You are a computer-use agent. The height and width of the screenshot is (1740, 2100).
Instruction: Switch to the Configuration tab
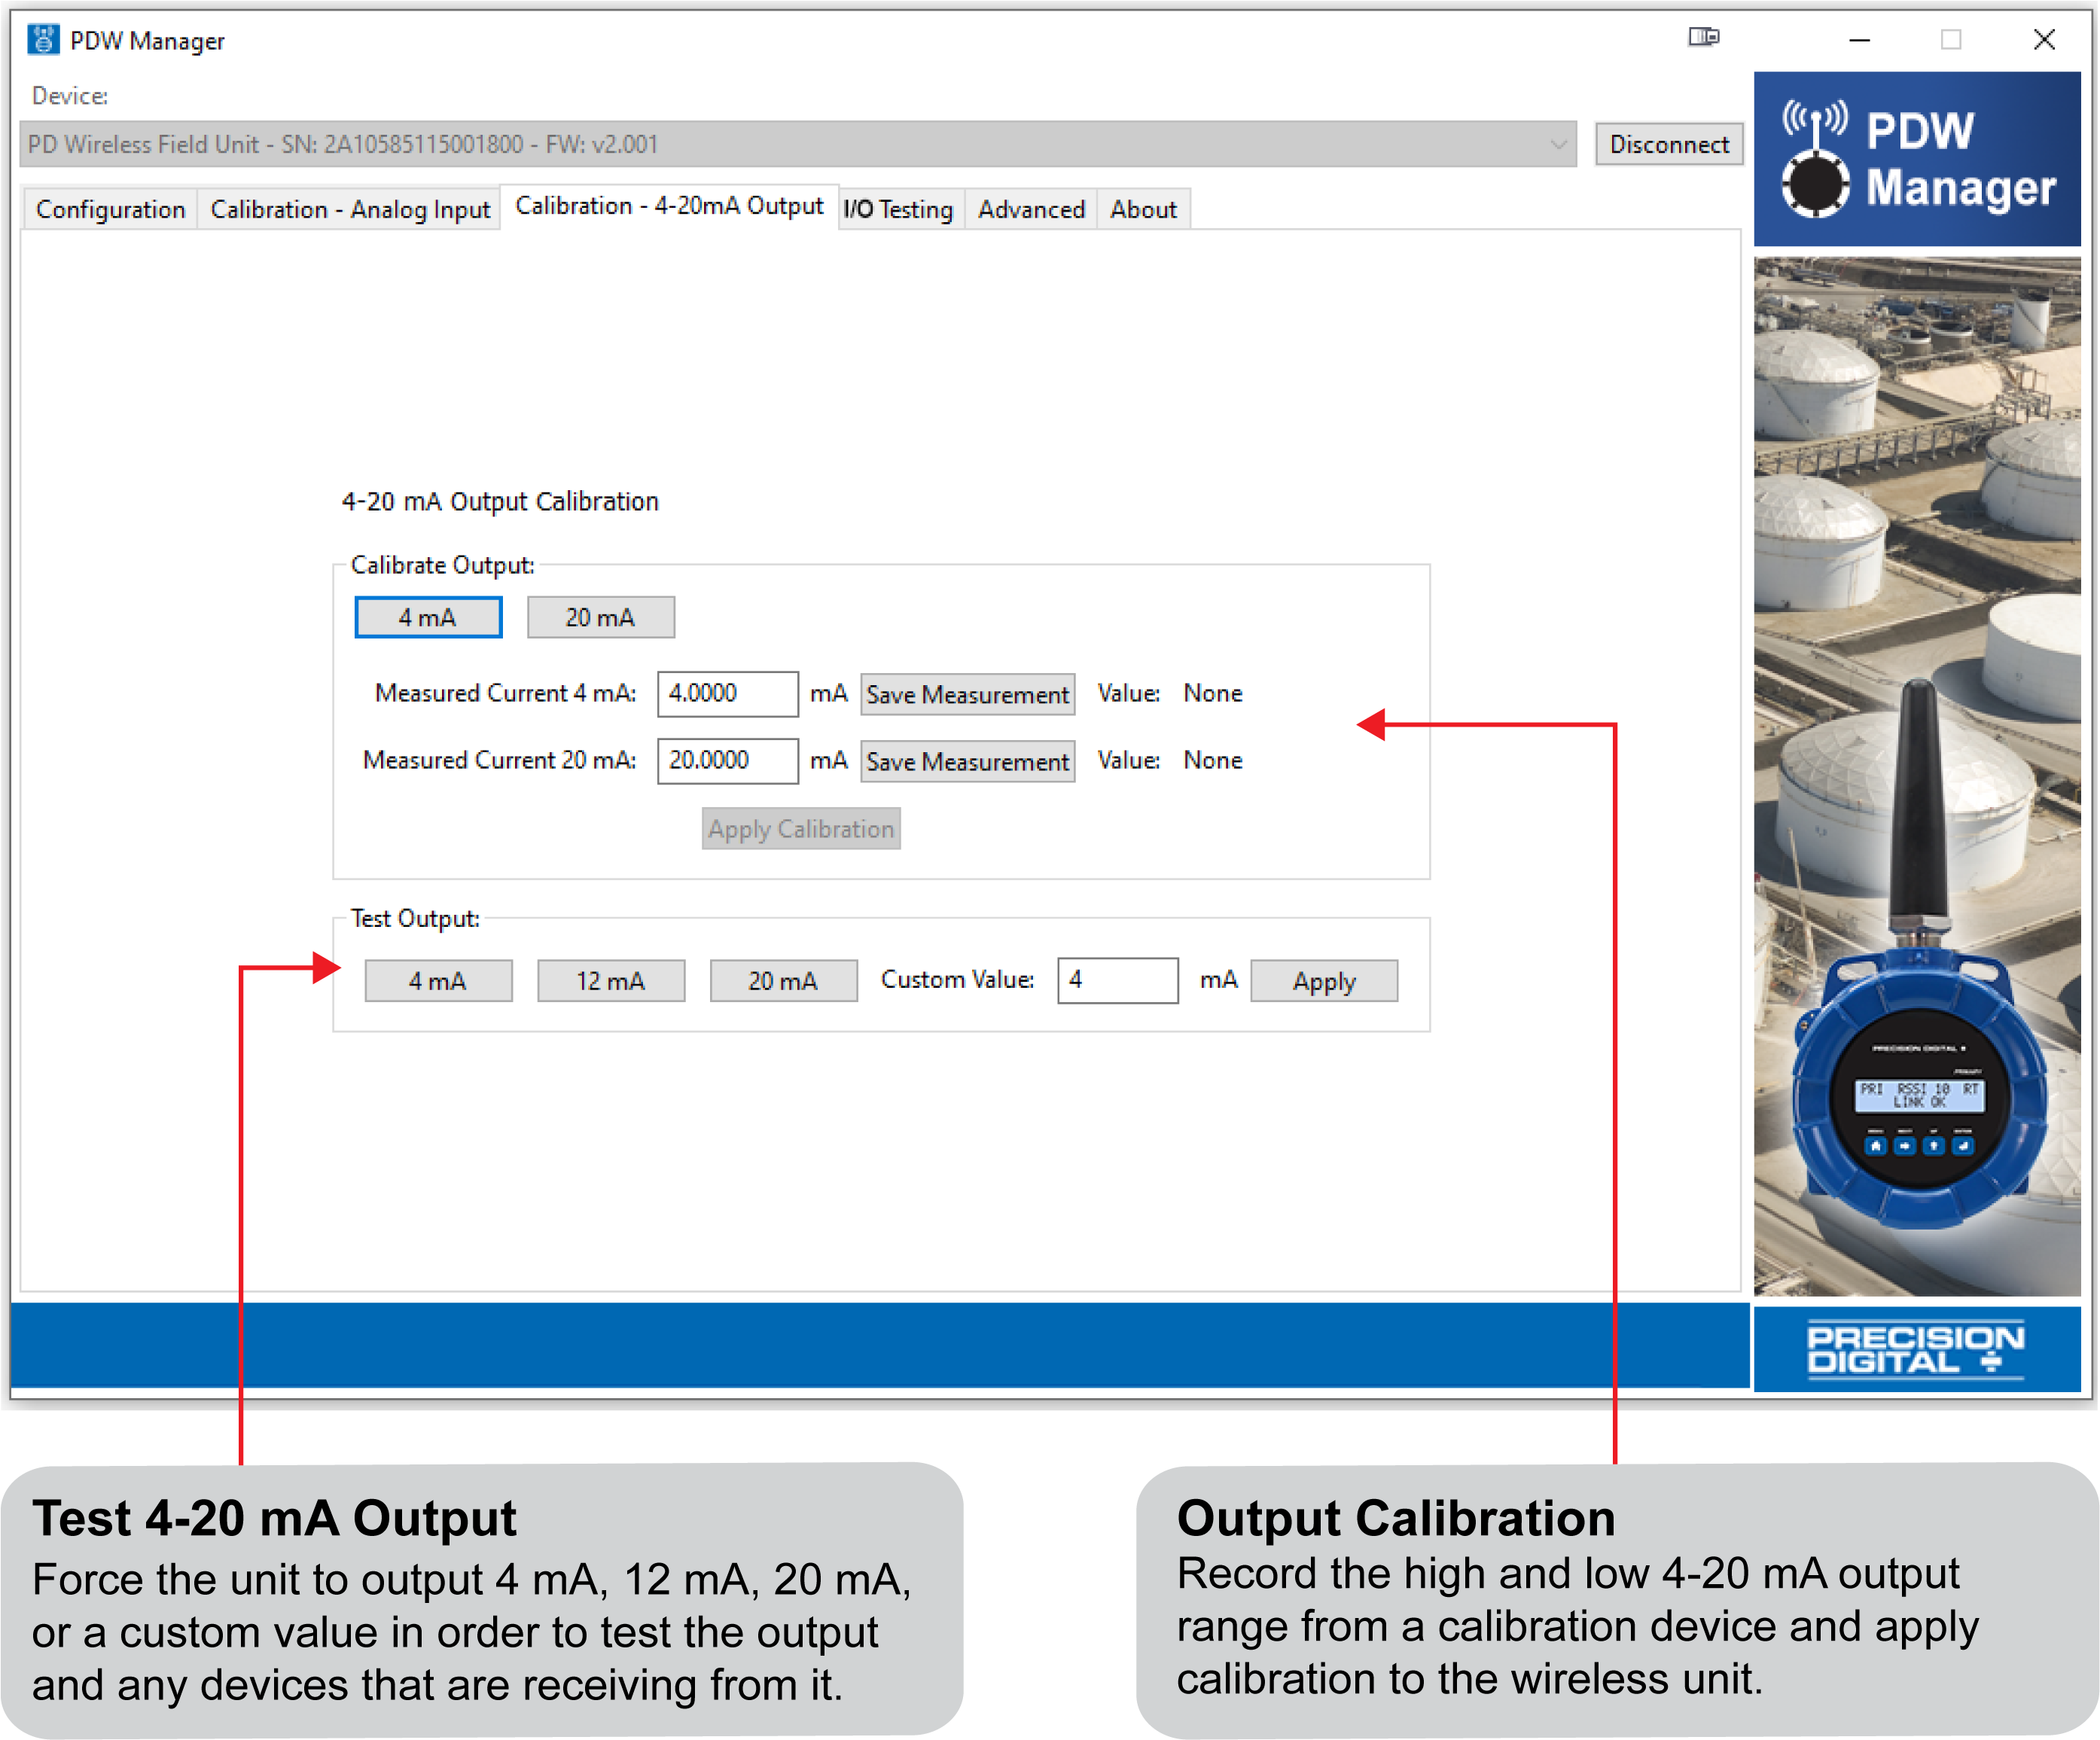110,209
